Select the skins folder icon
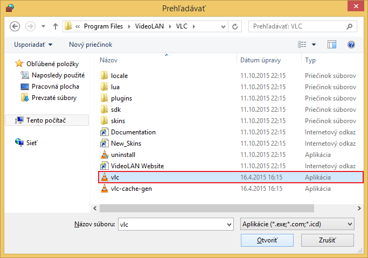368x258 pixels. pos(104,120)
